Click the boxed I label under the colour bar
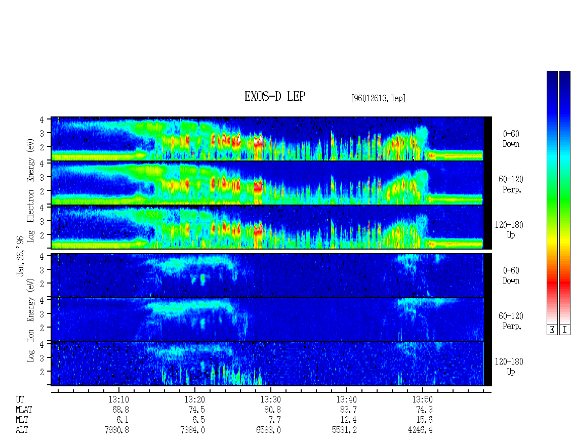 (x=565, y=330)
